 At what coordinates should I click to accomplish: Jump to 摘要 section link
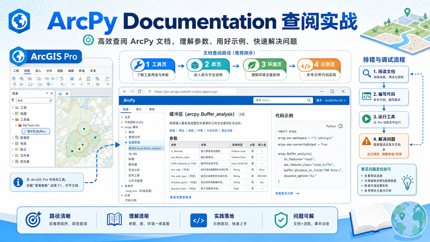point(172,131)
